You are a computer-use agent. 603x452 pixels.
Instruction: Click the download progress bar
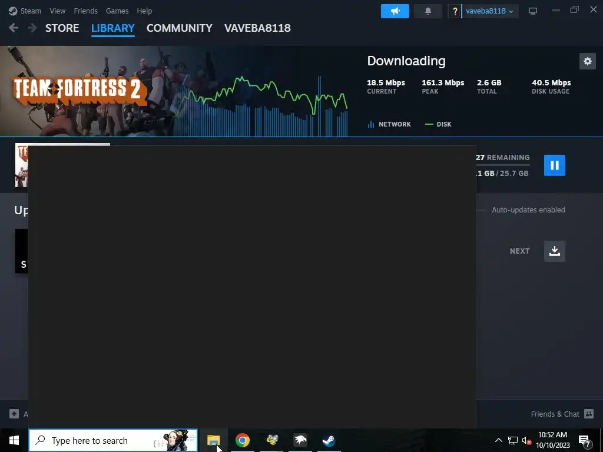(503, 165)
